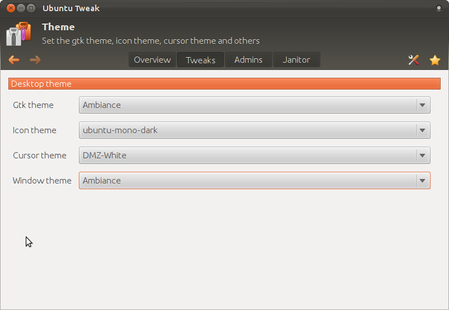Click the Desktop theme section header
This screenshot has height=310, width=449.
click(225, 83)
